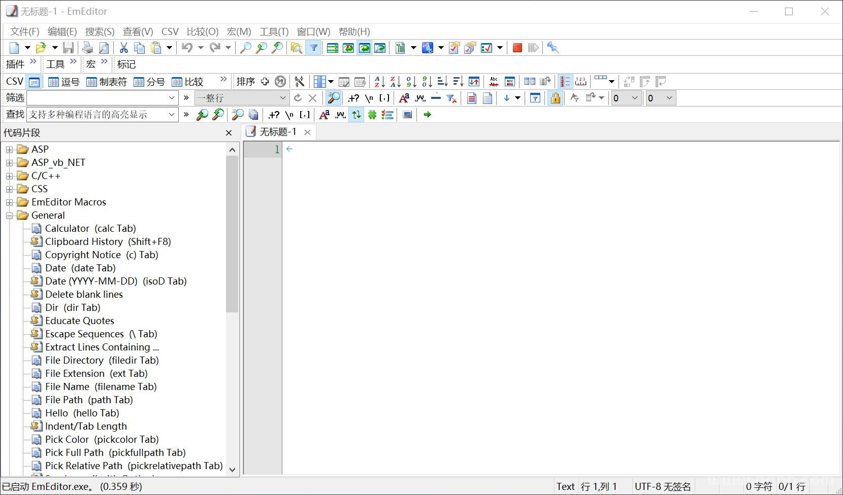Open the find text history dropdown

(x=171, y=115)
